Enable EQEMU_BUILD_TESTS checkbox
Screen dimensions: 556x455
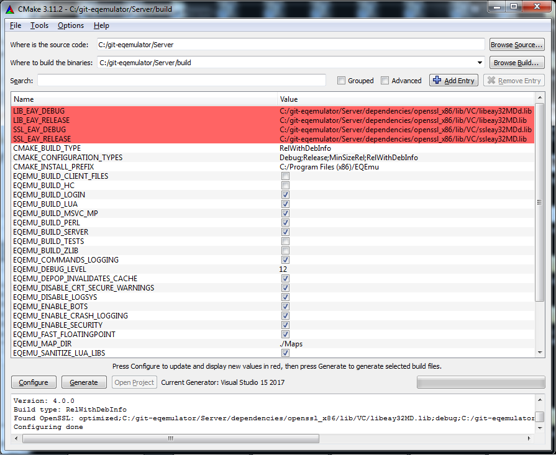click(285, 241)
